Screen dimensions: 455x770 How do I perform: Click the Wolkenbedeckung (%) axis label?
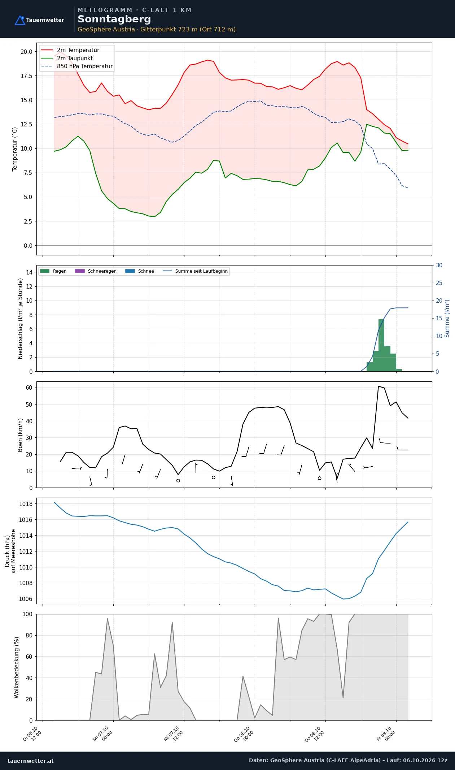tap(17, 667)
